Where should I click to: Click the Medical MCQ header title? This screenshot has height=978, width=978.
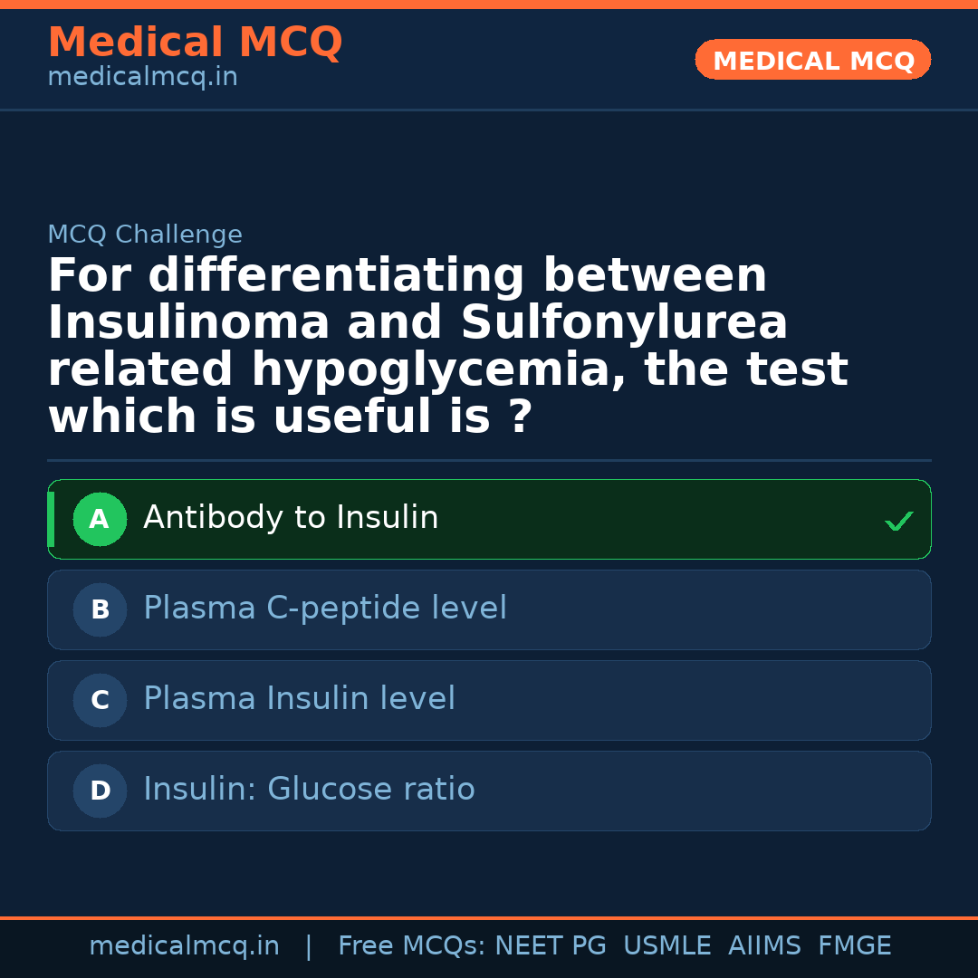coord(195,43)
